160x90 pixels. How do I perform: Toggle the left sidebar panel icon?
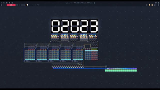coord(1,5)
